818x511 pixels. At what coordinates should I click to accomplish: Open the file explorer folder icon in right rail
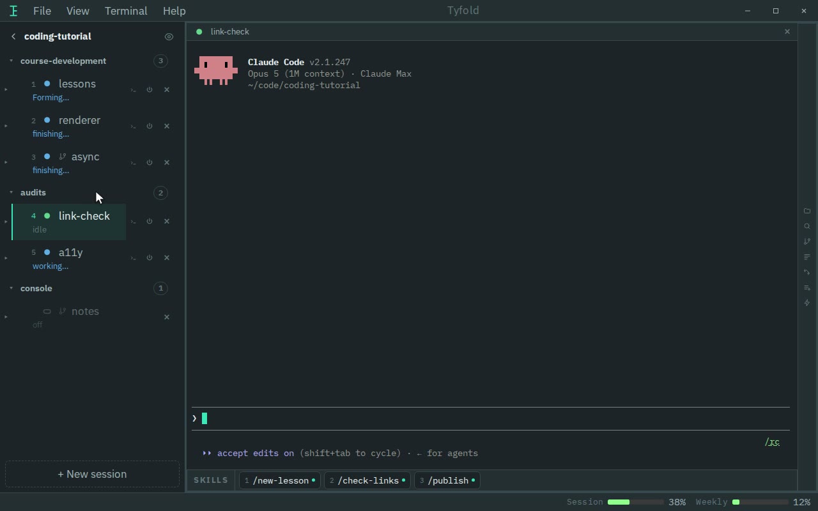click(x=807, y=211)
